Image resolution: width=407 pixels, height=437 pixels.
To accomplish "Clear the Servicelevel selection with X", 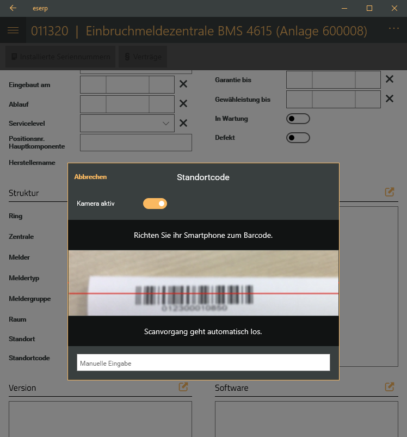I will pos(183,123).
